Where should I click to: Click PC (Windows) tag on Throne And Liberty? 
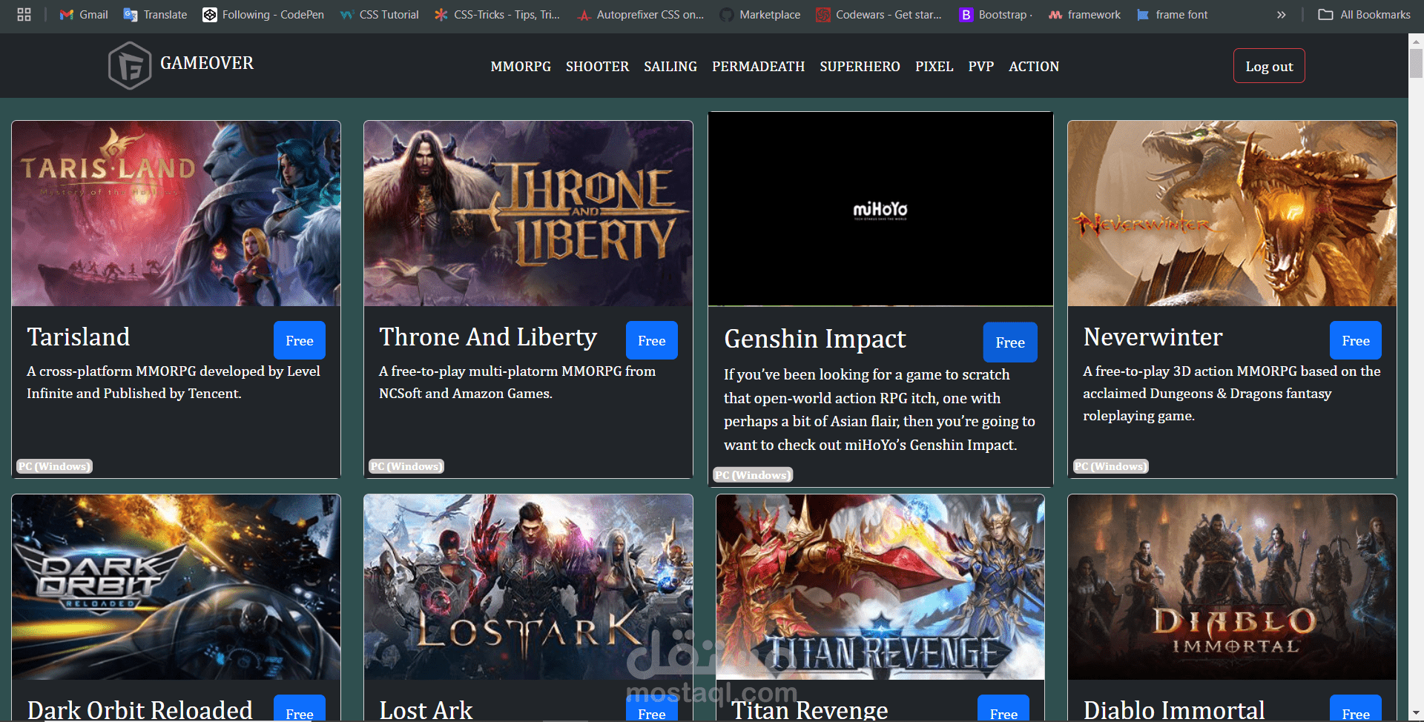pyautogui.click(x=406, y=466)
